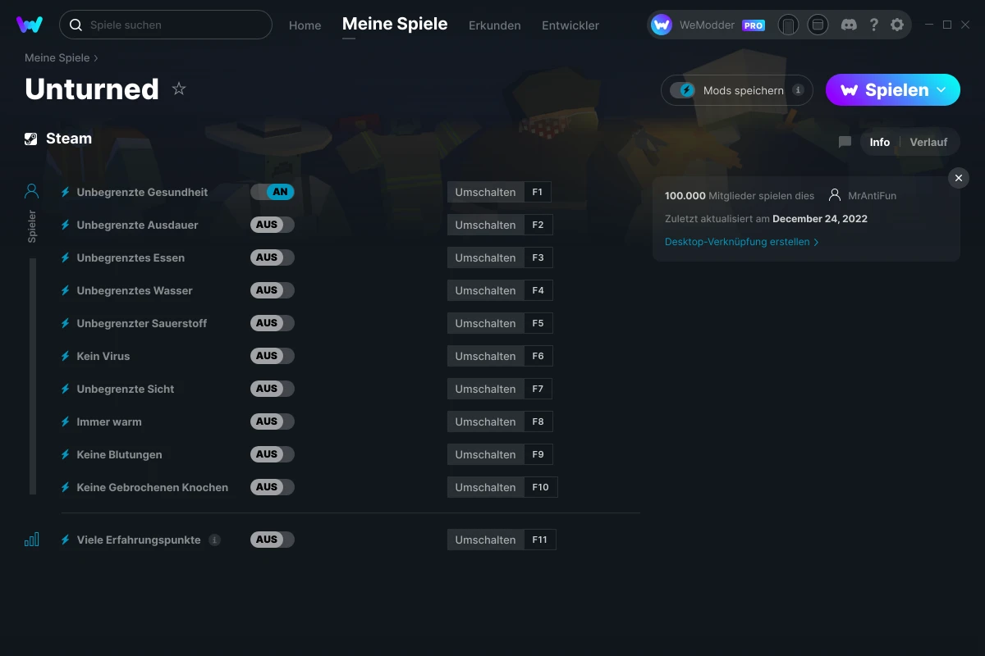Enable Unbegrenztes Essen toggle
The height and width of the screenshot is (656, 985).
273,257
